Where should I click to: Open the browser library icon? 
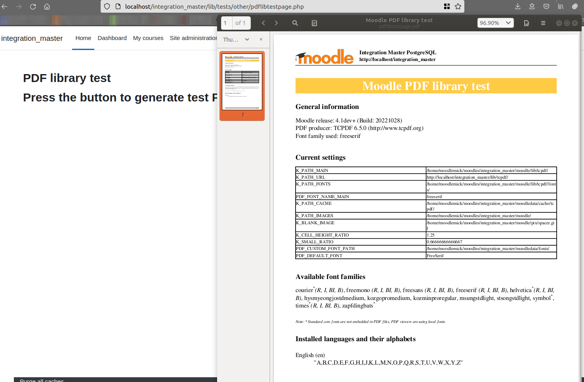pyautogui.click(x=561, y=6)
